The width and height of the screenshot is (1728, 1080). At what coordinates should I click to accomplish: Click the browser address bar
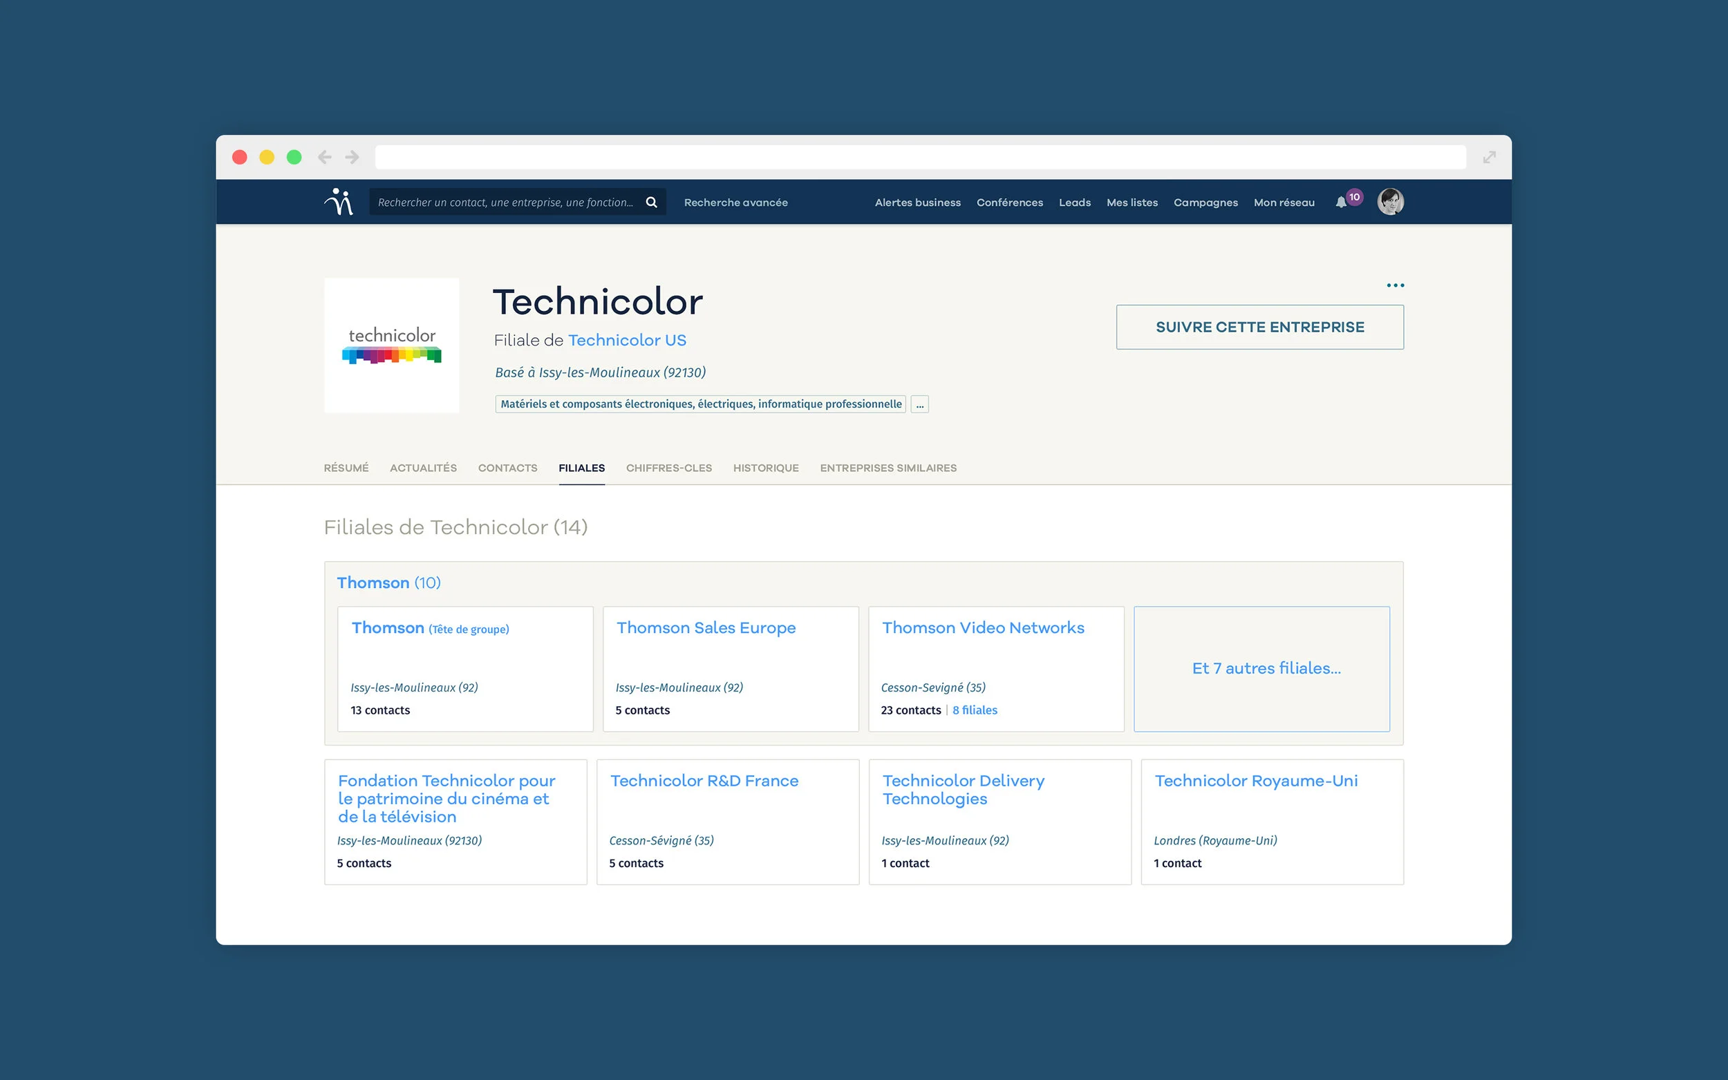pos(920,157)
